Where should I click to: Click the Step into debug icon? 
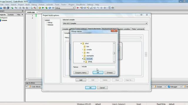point(88,8)
